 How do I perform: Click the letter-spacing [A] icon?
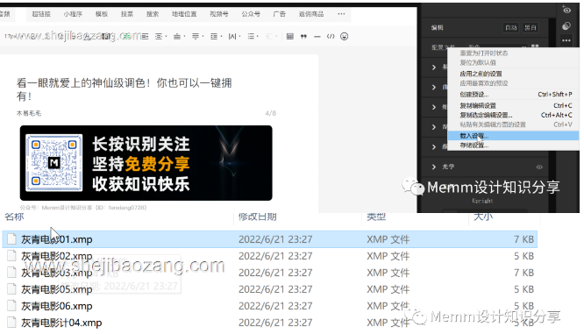[232, 36]
